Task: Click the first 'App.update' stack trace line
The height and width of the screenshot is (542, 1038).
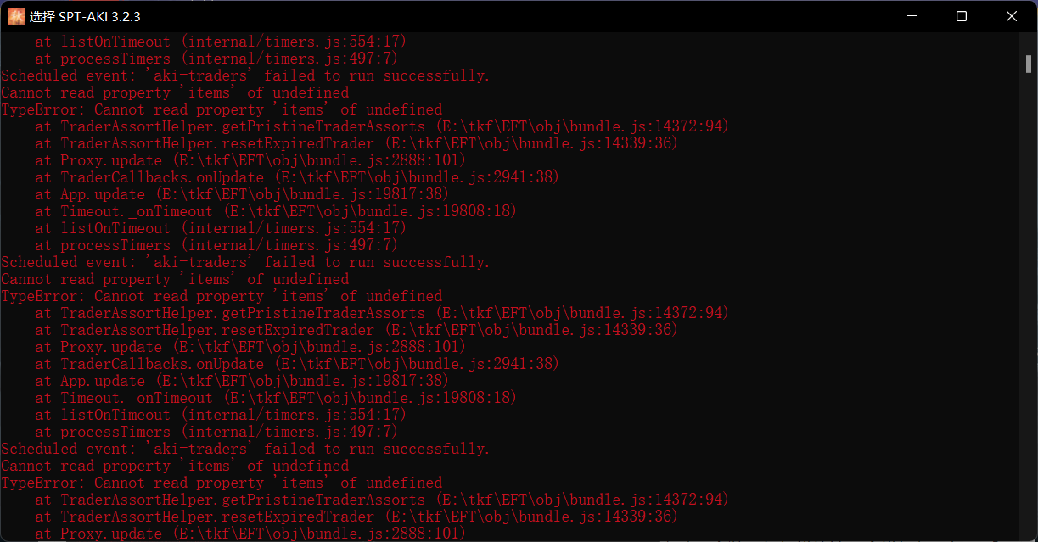Action: tap(242, 194)
